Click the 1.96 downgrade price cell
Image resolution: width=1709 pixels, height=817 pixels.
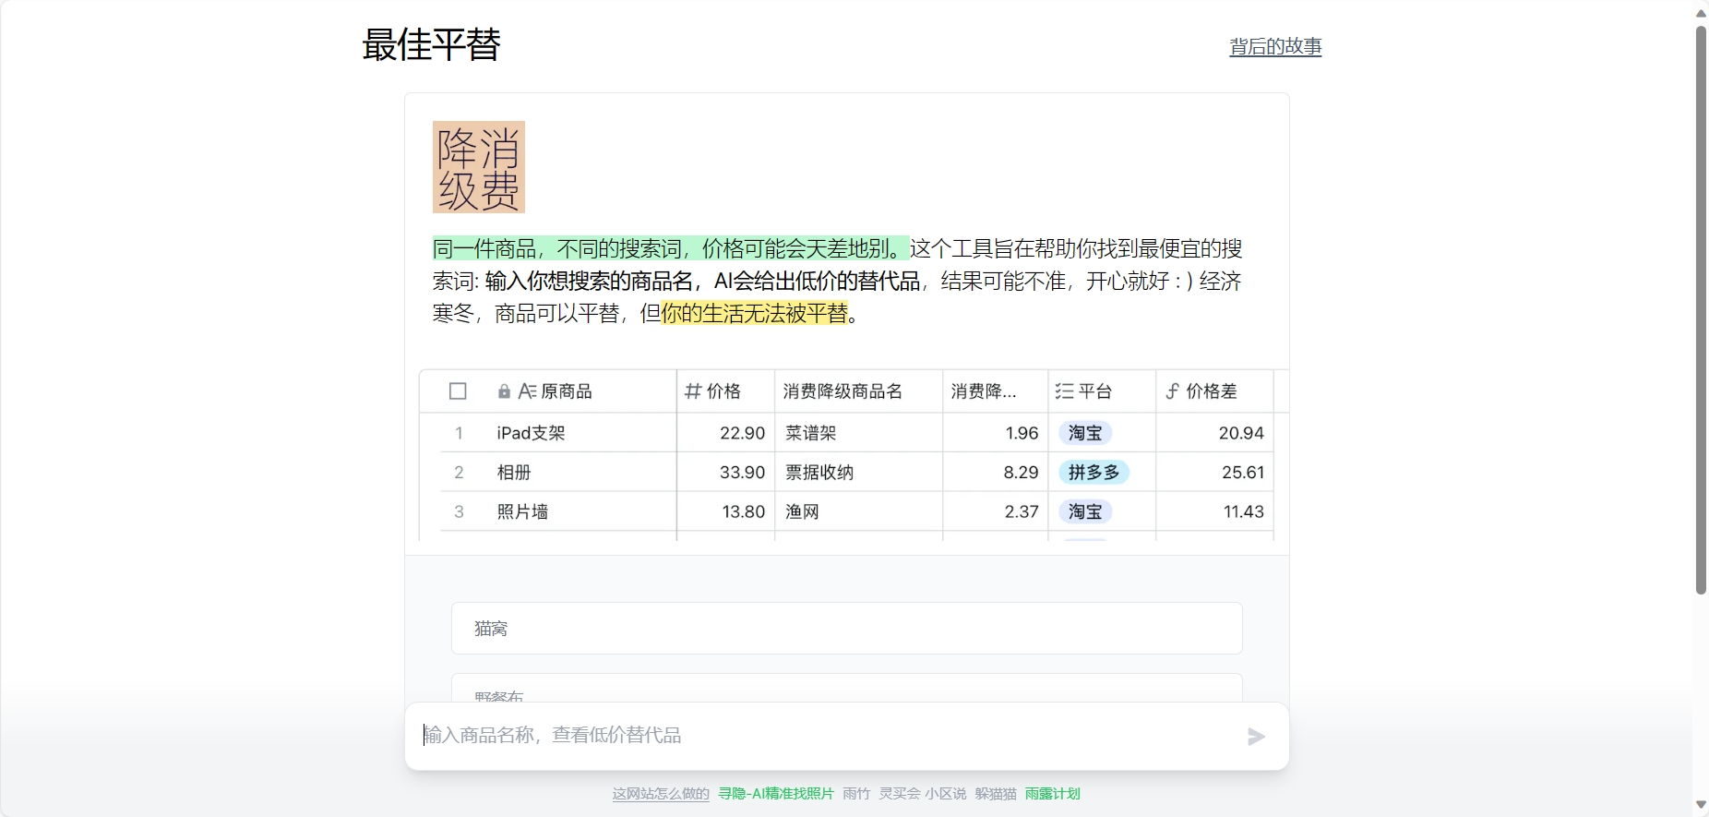click(x=995, y=433)
